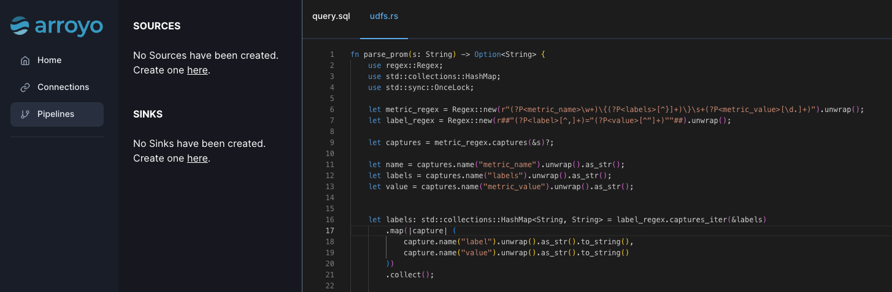This screenshot has height=292, width=892.
Task: Click the Connections link icon
Action: (25, 88)
